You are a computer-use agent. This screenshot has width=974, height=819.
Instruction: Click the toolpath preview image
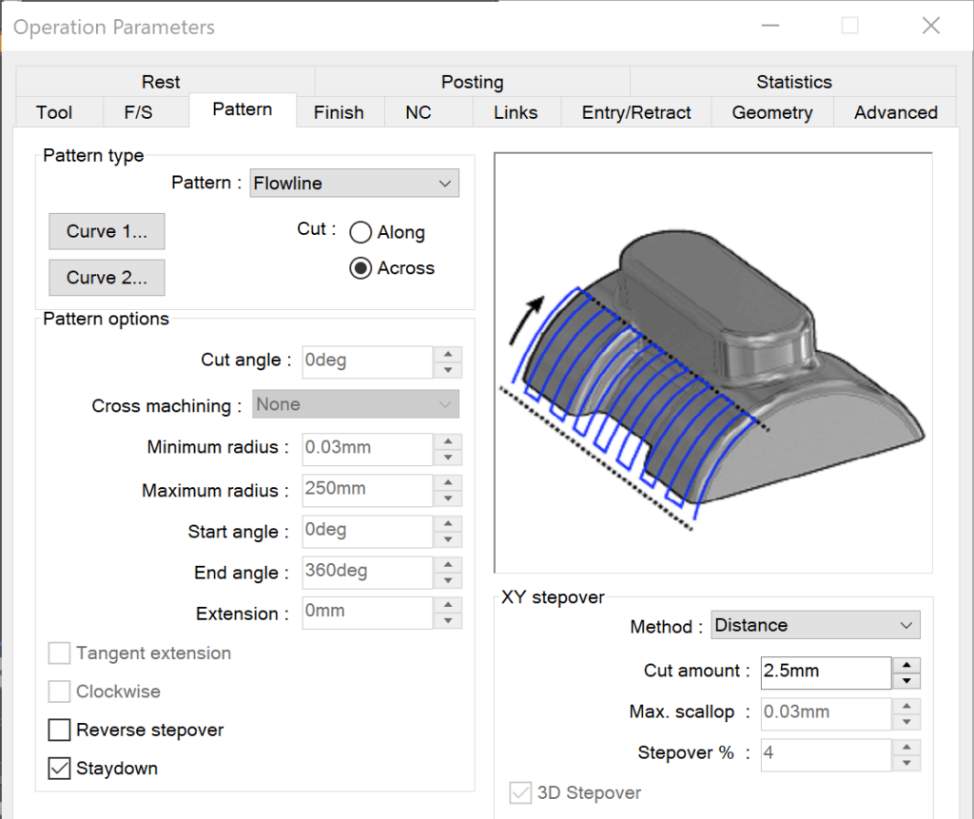[x=711, y=361]
